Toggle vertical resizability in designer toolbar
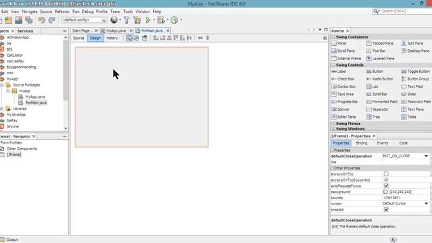 (207, 38)
